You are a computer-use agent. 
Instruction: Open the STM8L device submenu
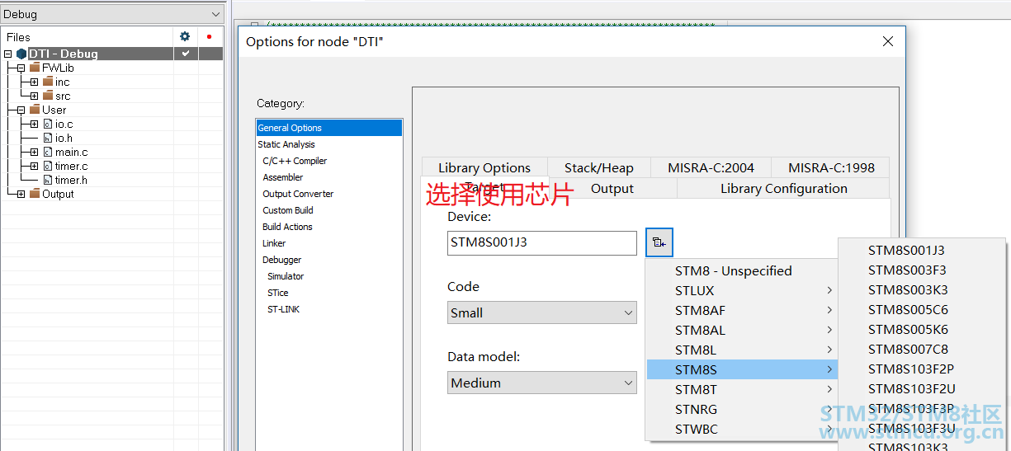pos(742,350)
